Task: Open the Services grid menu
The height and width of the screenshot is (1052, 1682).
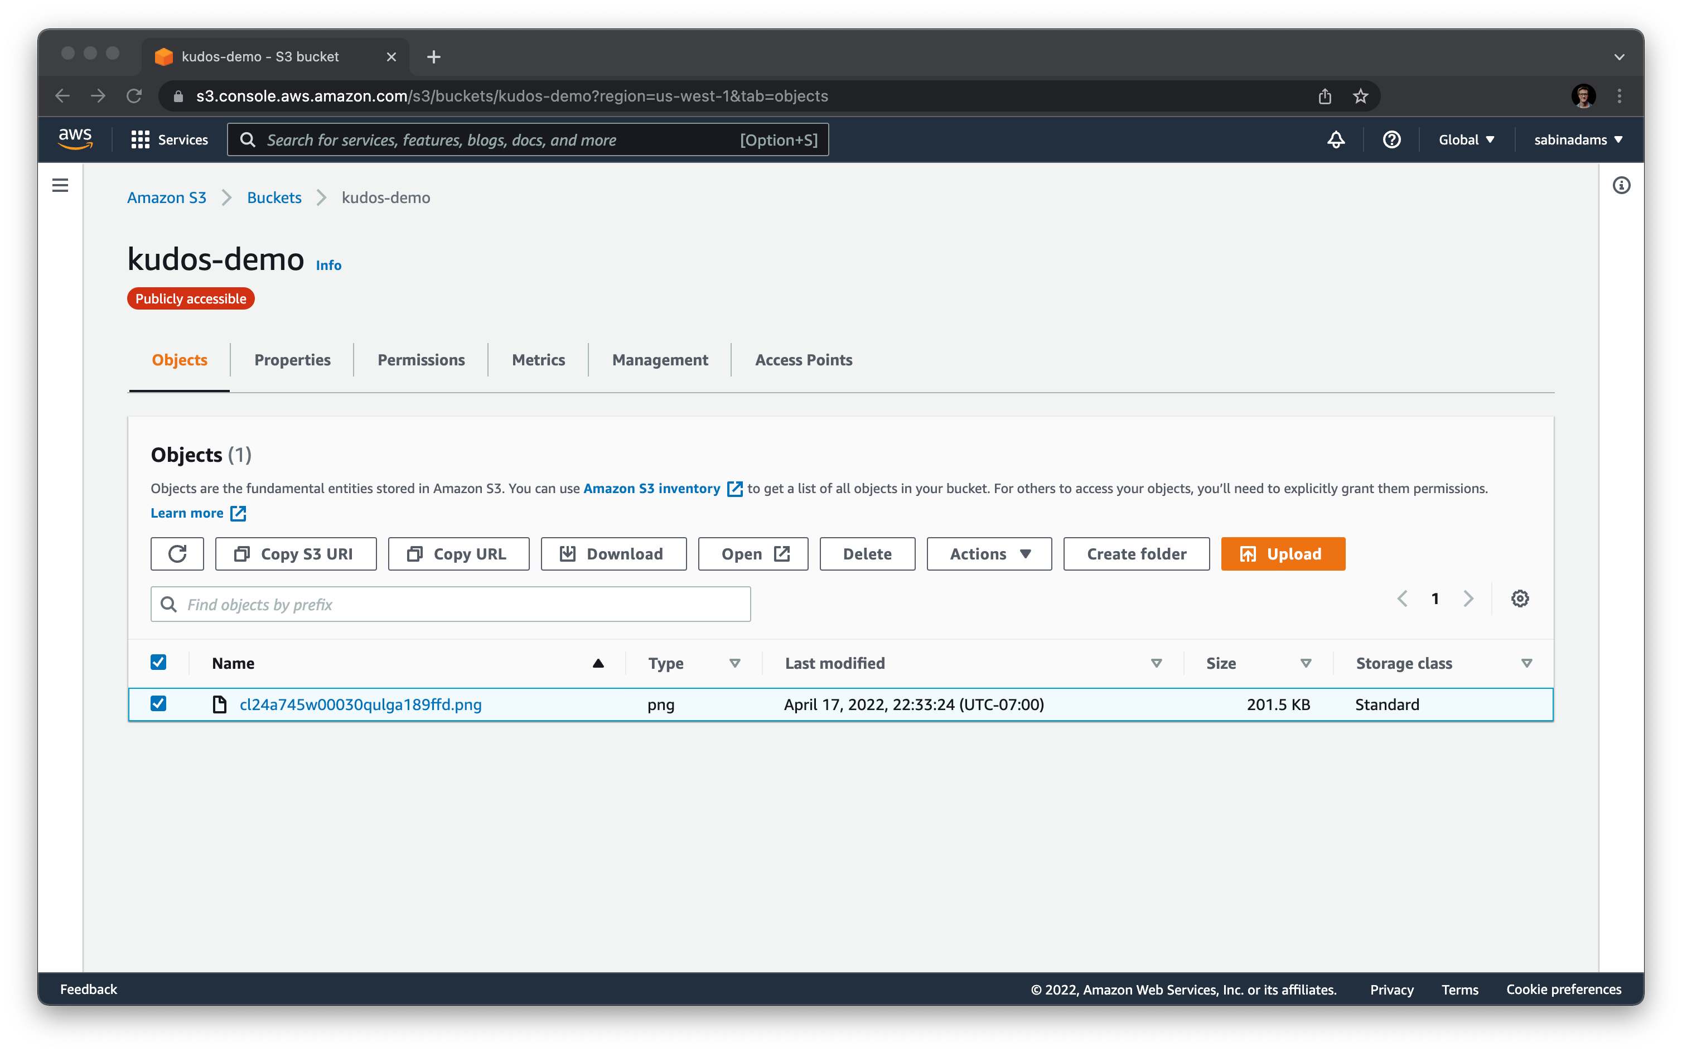Action: (170, 140)
